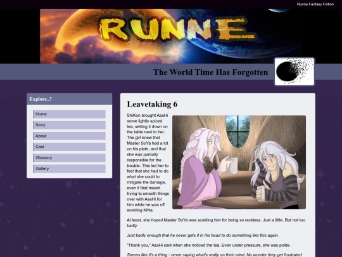Open the About page link

[70, 136]
